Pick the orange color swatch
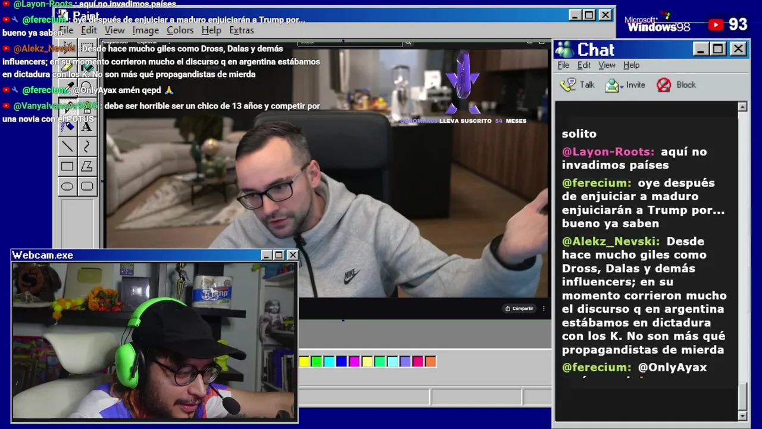762x429 pixels. click(x=430, y=361)
